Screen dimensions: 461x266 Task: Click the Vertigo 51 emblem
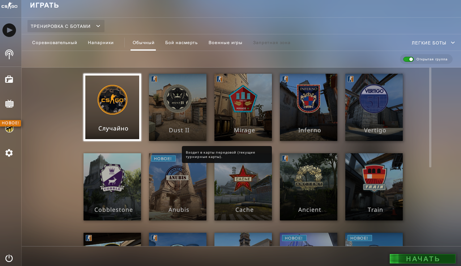pyautogui.click(x=374, y=99)
